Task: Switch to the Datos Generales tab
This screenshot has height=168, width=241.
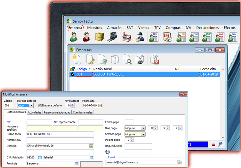Action: point(16,112)
